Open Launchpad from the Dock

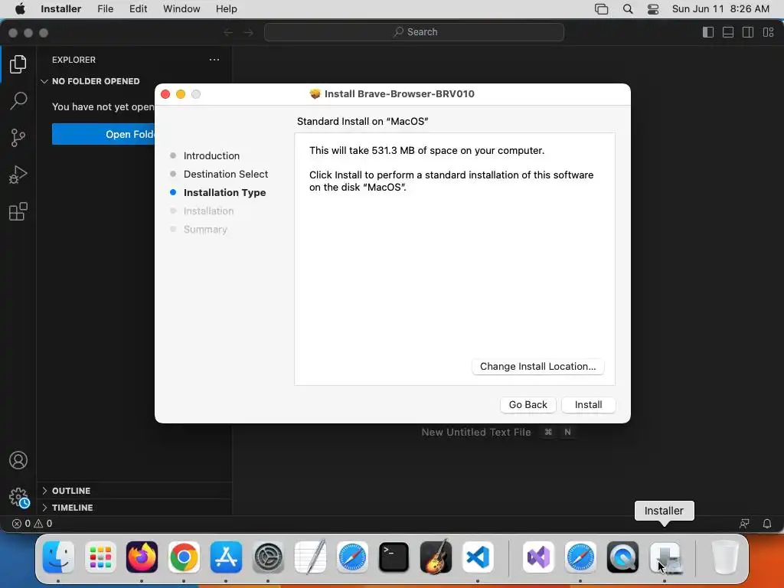tap(100, 557)
